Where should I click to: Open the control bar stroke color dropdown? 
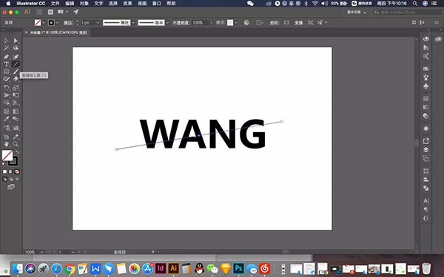(57, 23)
